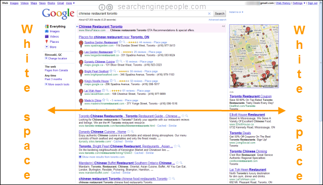Open the more dropdown in top bar
Image resolution: width=323 pixels, height=185 pixels.
[x=70, y=3]
